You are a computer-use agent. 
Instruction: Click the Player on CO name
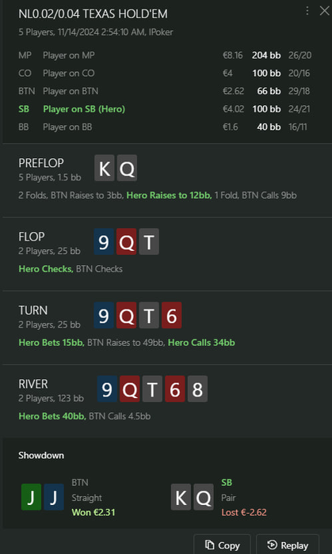coord(69,73)
